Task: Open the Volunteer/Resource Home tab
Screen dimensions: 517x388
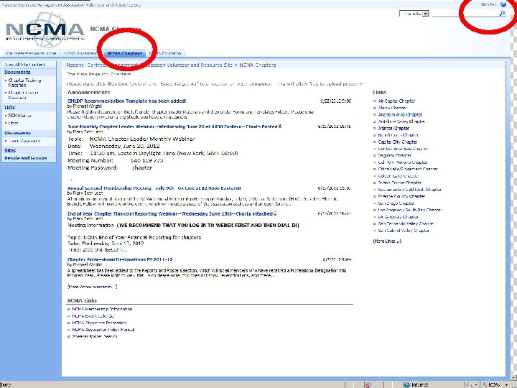Action: 31,53
